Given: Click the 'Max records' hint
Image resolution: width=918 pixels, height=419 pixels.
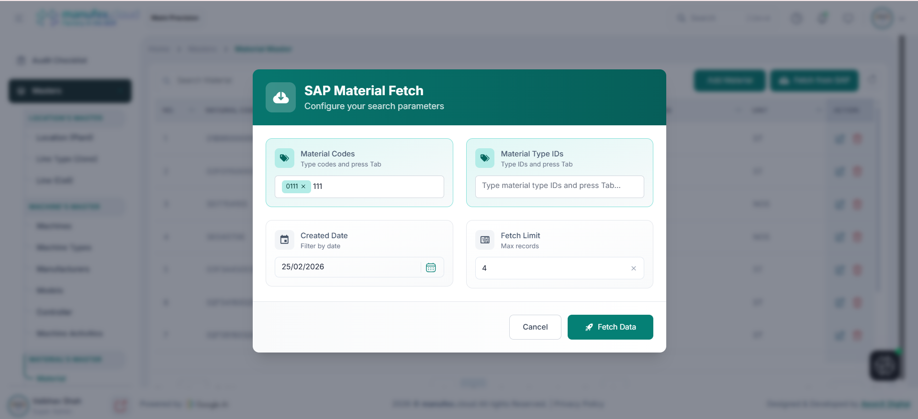Looking at the screenshot, I should pyautogui.click(x=520, y=246).
